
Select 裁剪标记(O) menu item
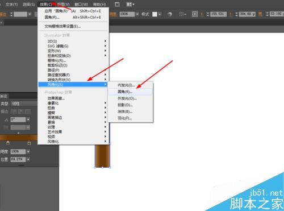click(x=73, y=65)
